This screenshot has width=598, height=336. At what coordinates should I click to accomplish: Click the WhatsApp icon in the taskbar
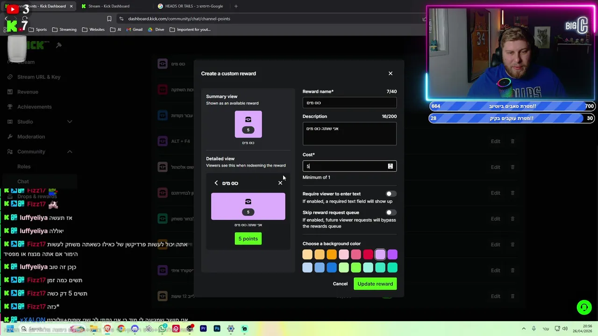162,329
